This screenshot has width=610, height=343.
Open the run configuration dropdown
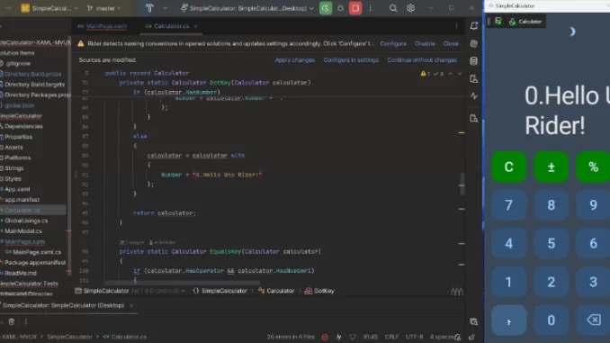(x=247, y=8)
